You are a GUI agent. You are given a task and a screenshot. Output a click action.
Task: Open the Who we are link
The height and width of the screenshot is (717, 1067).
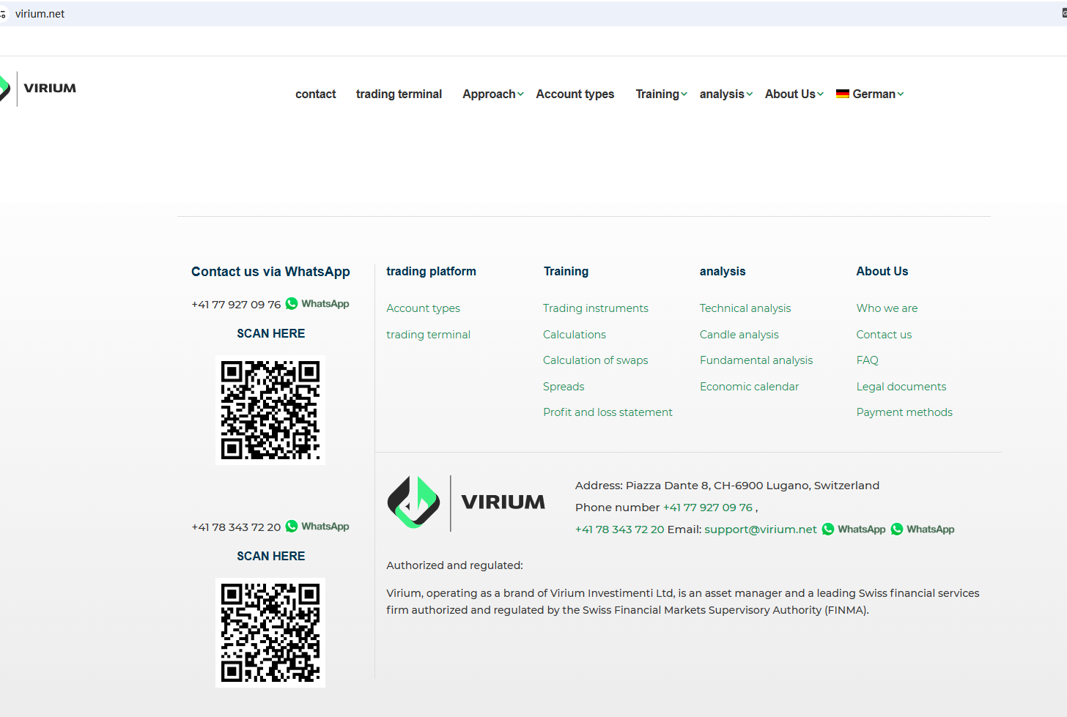click(x=887, y=308)
